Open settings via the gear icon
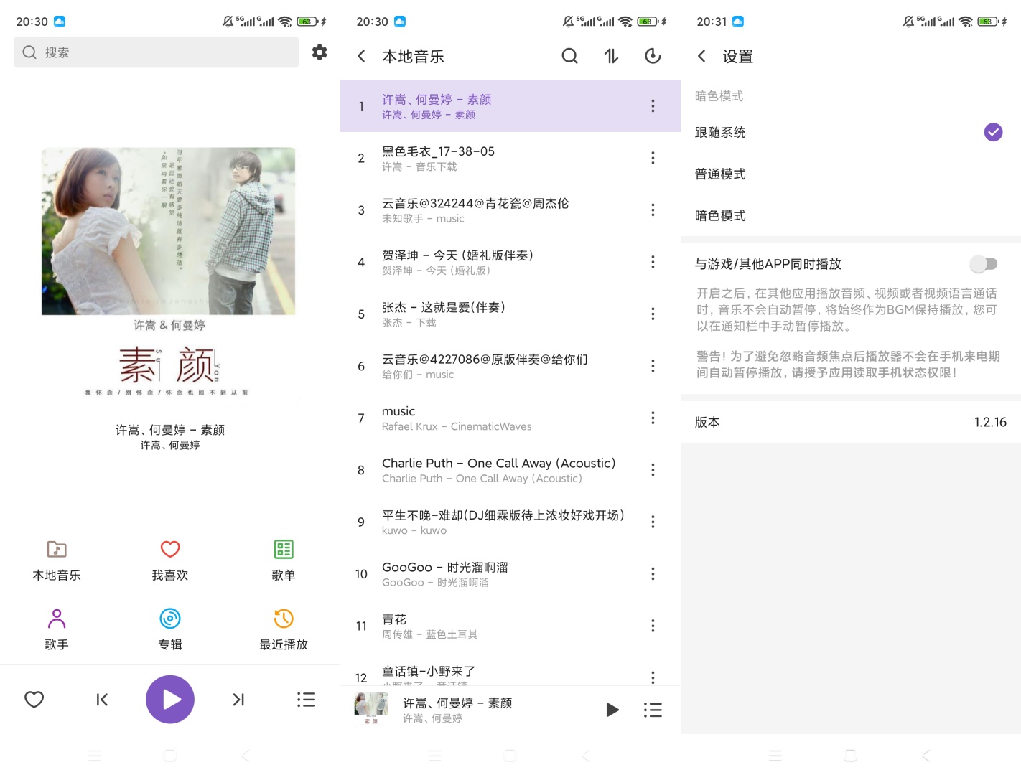Screen dimensions: 1021x775 point(319,52)
